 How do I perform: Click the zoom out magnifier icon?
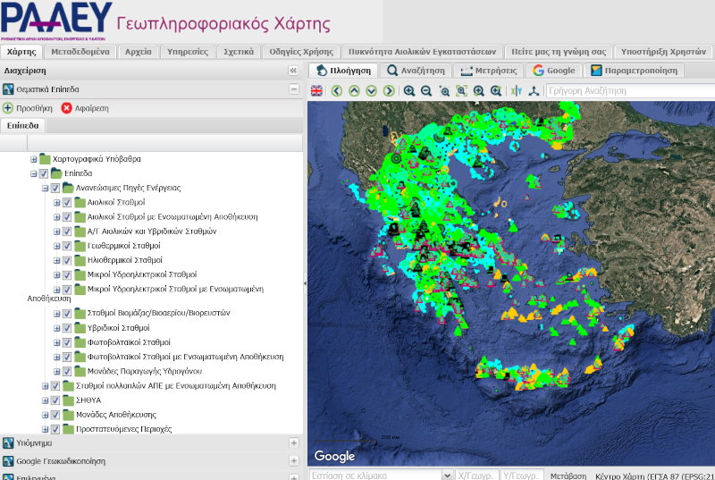click(x=426, y=90)
